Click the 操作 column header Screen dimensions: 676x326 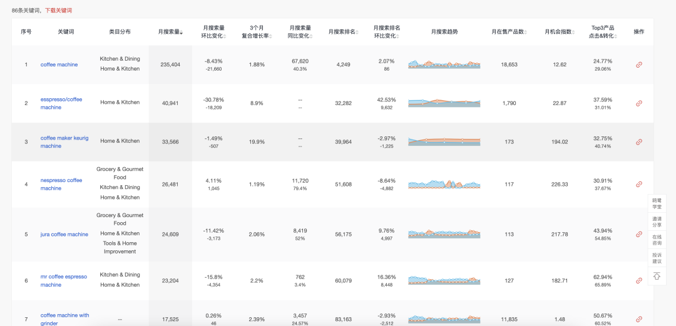click(639, 32)
